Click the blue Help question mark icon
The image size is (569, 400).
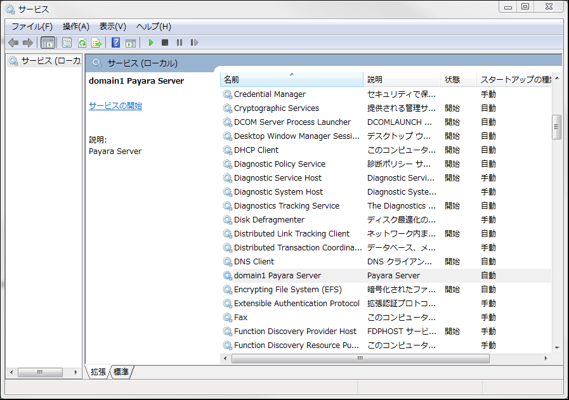(x=115, y=42)
